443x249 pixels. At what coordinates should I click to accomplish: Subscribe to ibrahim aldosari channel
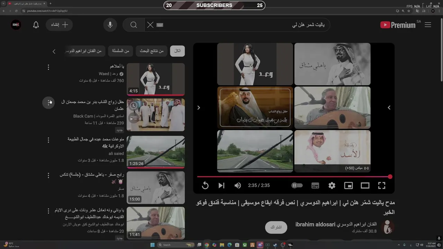click(x=276, y=227)
